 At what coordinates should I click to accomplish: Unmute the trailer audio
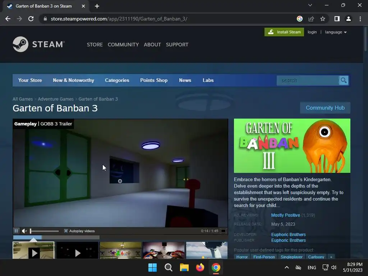pos(24,231)
